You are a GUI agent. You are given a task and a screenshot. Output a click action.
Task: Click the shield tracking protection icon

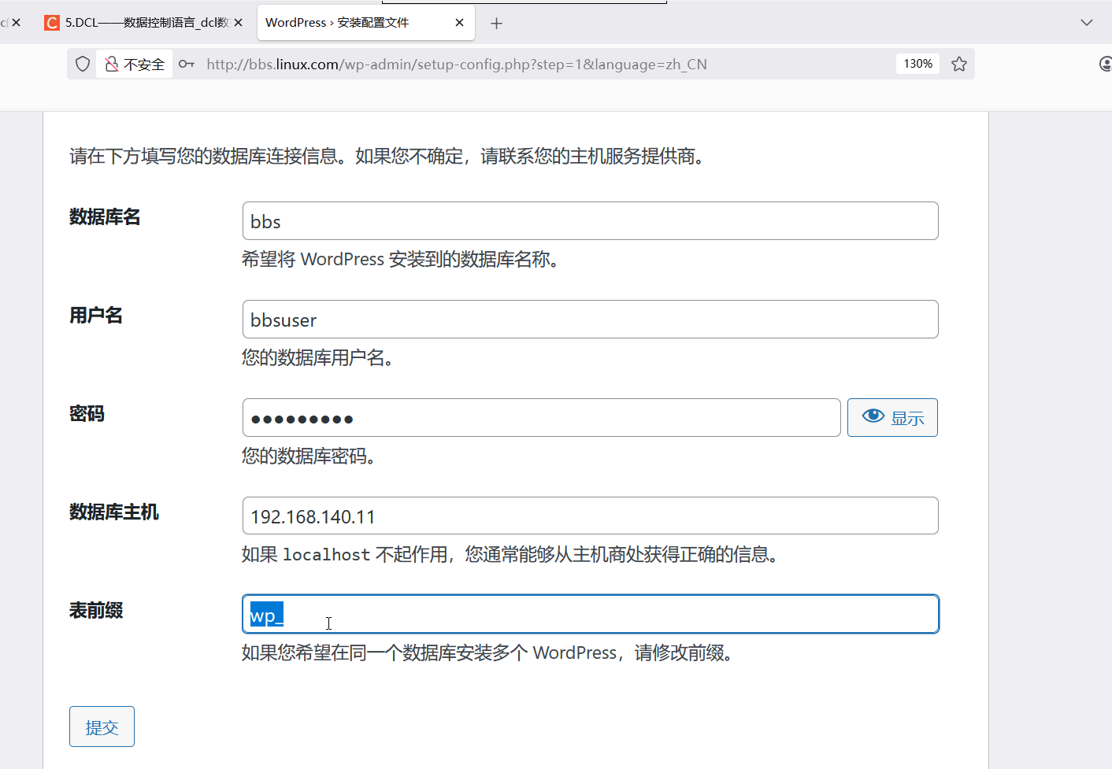83,64
